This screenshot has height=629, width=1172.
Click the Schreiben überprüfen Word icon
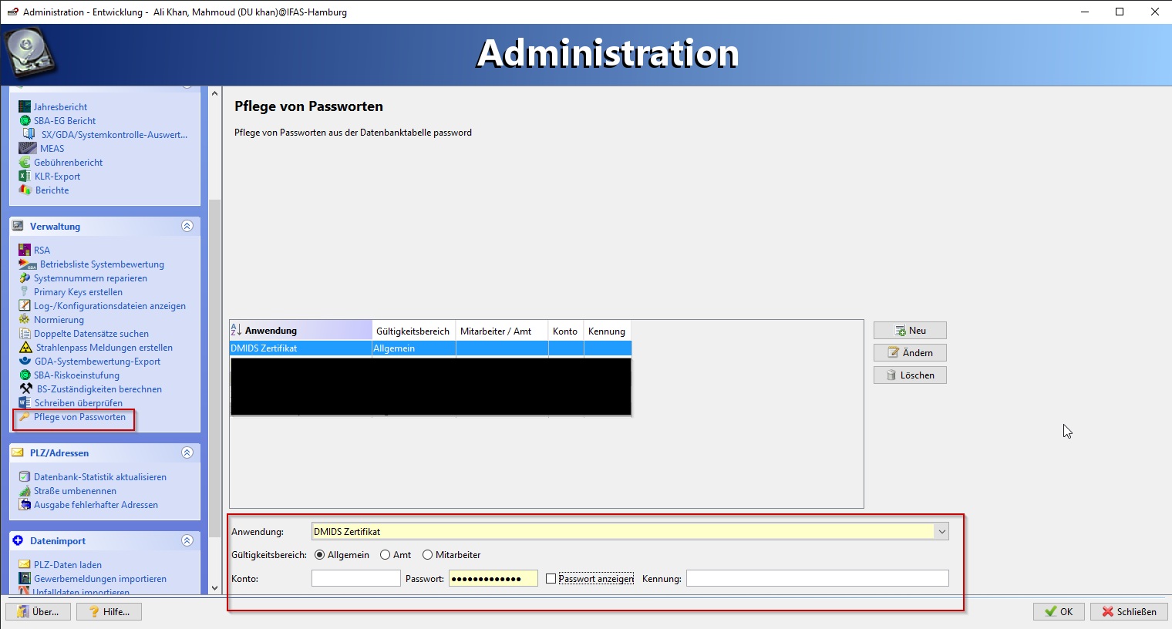click(25, 403)
